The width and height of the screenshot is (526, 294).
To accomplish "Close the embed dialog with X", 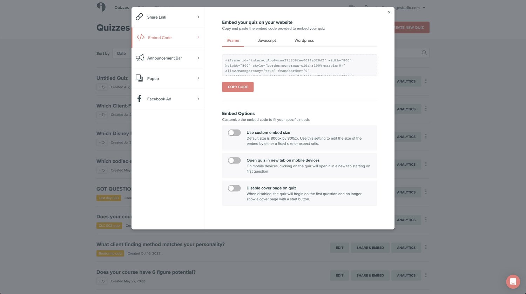I will (x=389, y=12).
